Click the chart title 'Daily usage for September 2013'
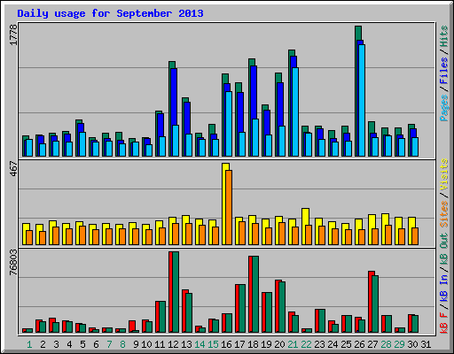This screenshot has height=354, width=454. (110, 13)
